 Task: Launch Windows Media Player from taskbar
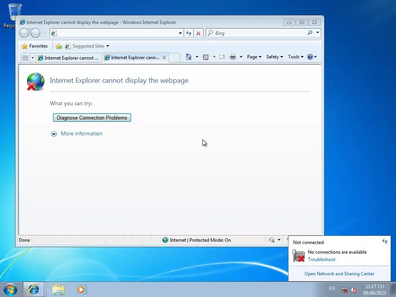[82, 290]
